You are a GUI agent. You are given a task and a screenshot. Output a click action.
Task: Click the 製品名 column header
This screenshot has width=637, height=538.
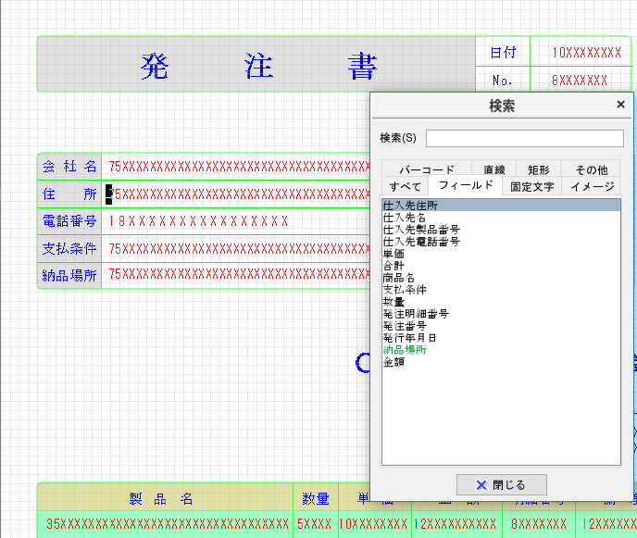[161, 498]
